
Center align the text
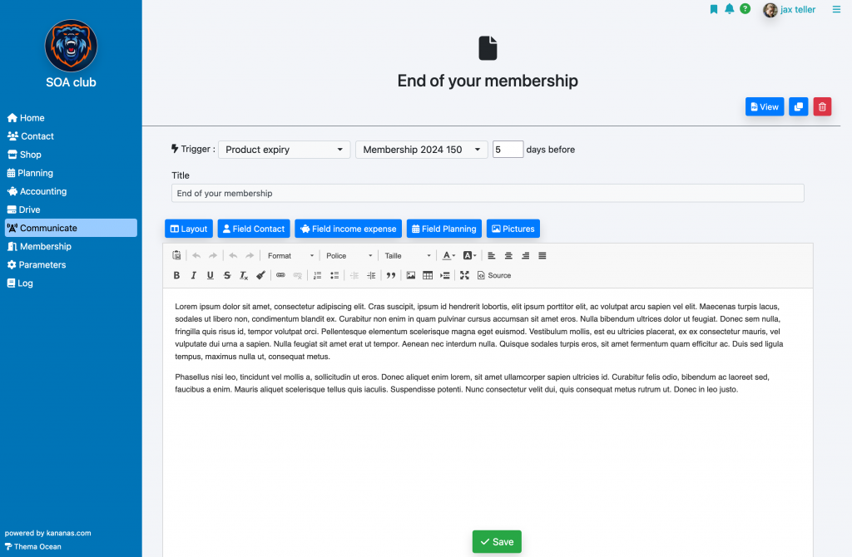point(508,256)
